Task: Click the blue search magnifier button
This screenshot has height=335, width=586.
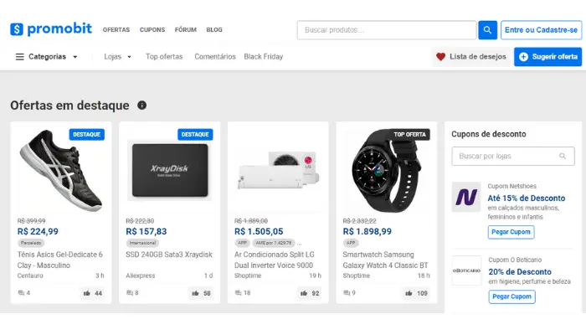Action: pos(488,30)
